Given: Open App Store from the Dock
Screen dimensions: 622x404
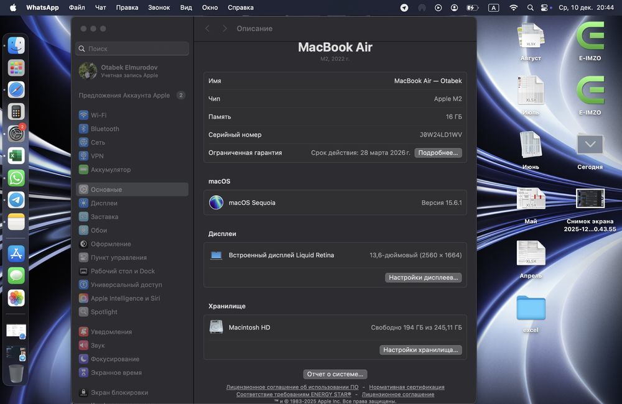Looking at the screenshot, I should [x=16, y=254].
